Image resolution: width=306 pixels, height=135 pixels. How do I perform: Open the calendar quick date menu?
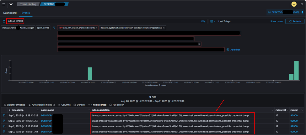coord(213,21)
